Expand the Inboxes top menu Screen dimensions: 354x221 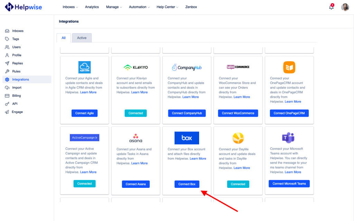(70, 7)
